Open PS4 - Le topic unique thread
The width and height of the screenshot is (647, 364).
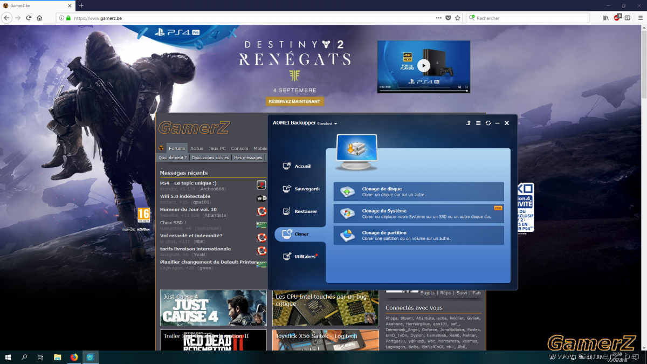click(x=188, y=183)
